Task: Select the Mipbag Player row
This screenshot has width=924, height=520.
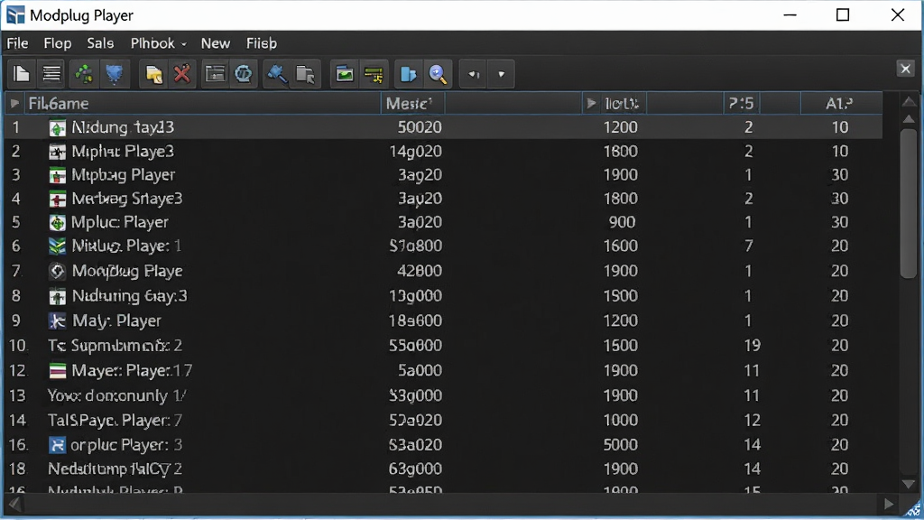Action: click(444, 175)
